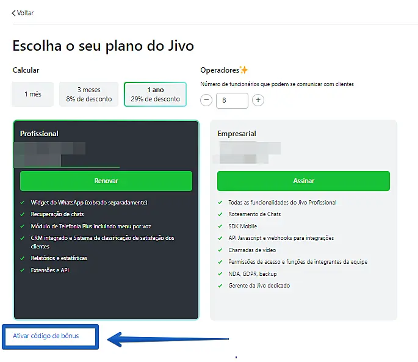Click checkmark beside Chamadas de vídeo
418x362 pixels.
220,250
